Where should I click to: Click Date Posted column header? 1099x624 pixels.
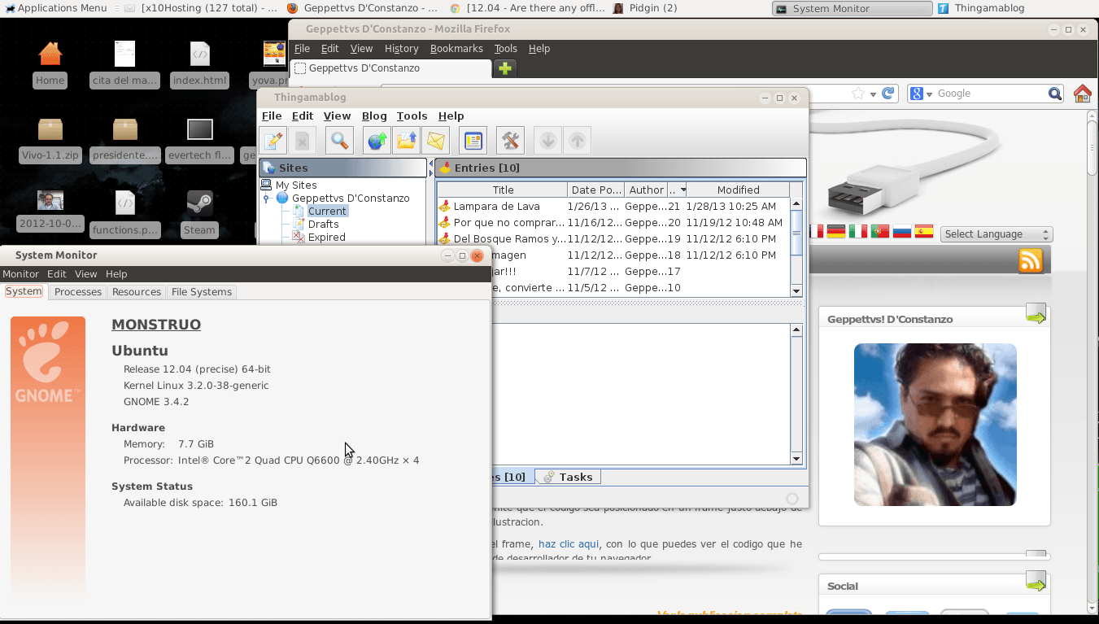(596, 190)
